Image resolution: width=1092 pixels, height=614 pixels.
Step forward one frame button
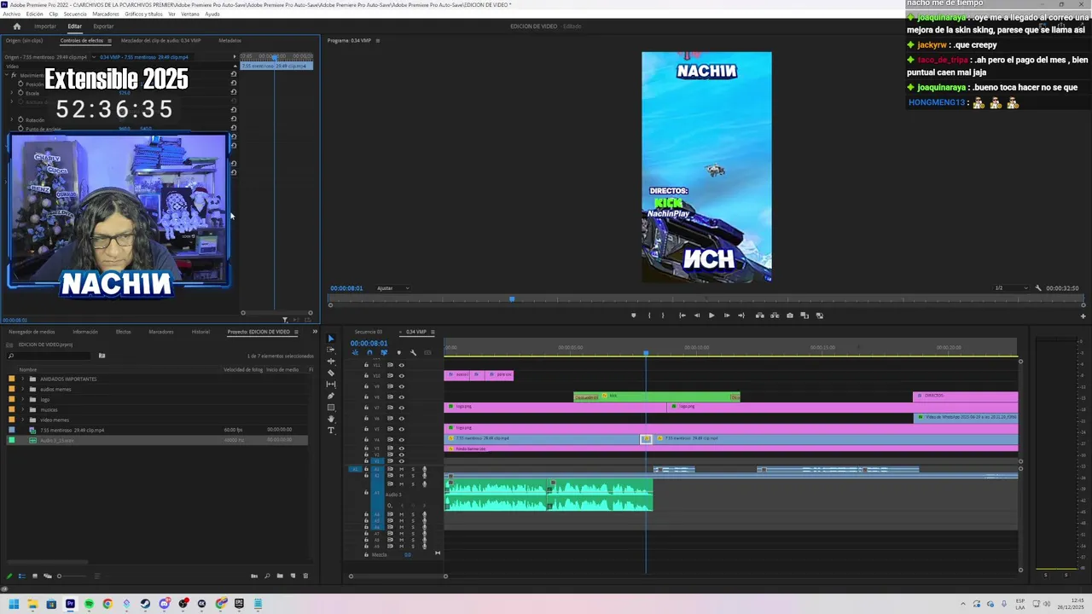(x=727, y=316)
